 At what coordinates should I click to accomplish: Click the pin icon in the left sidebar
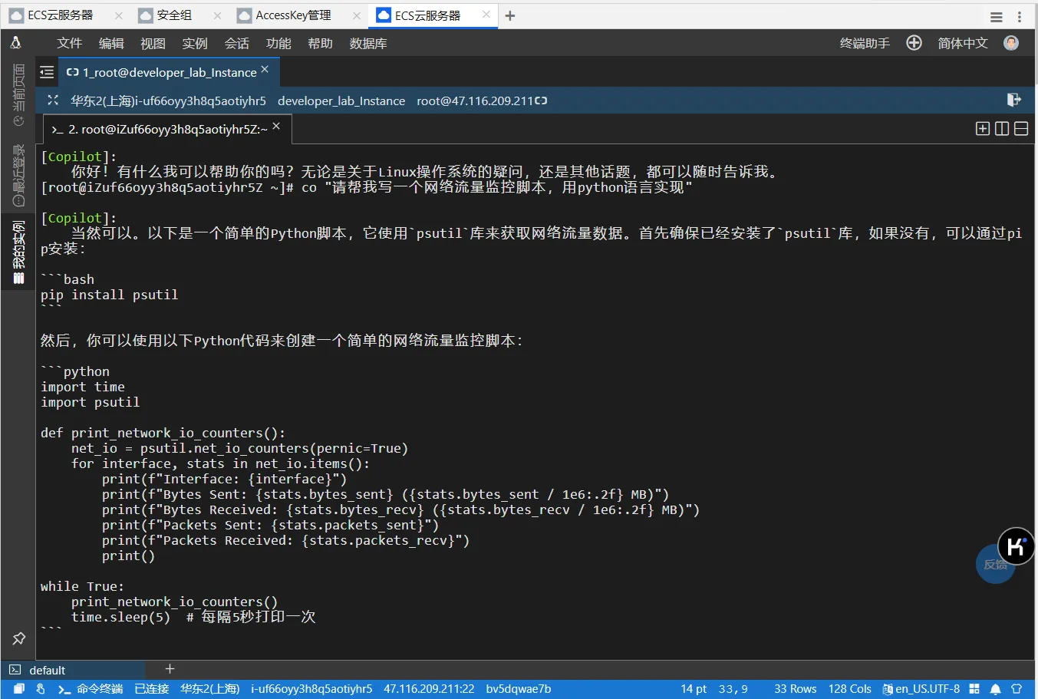[x=18, y=638]
